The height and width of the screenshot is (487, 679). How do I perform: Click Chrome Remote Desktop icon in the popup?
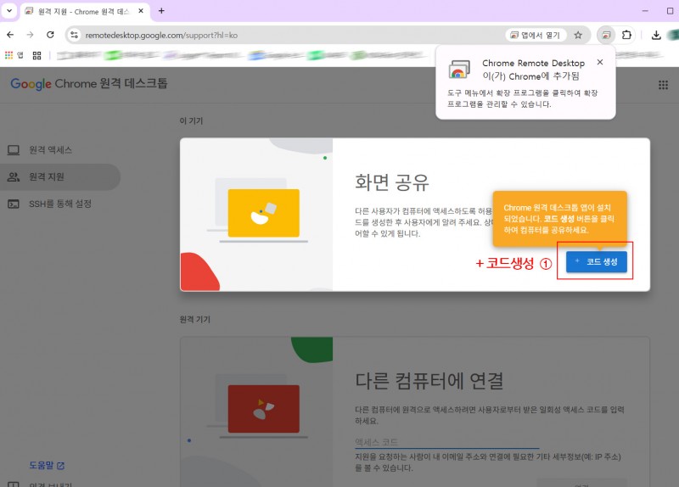point(459,70)
